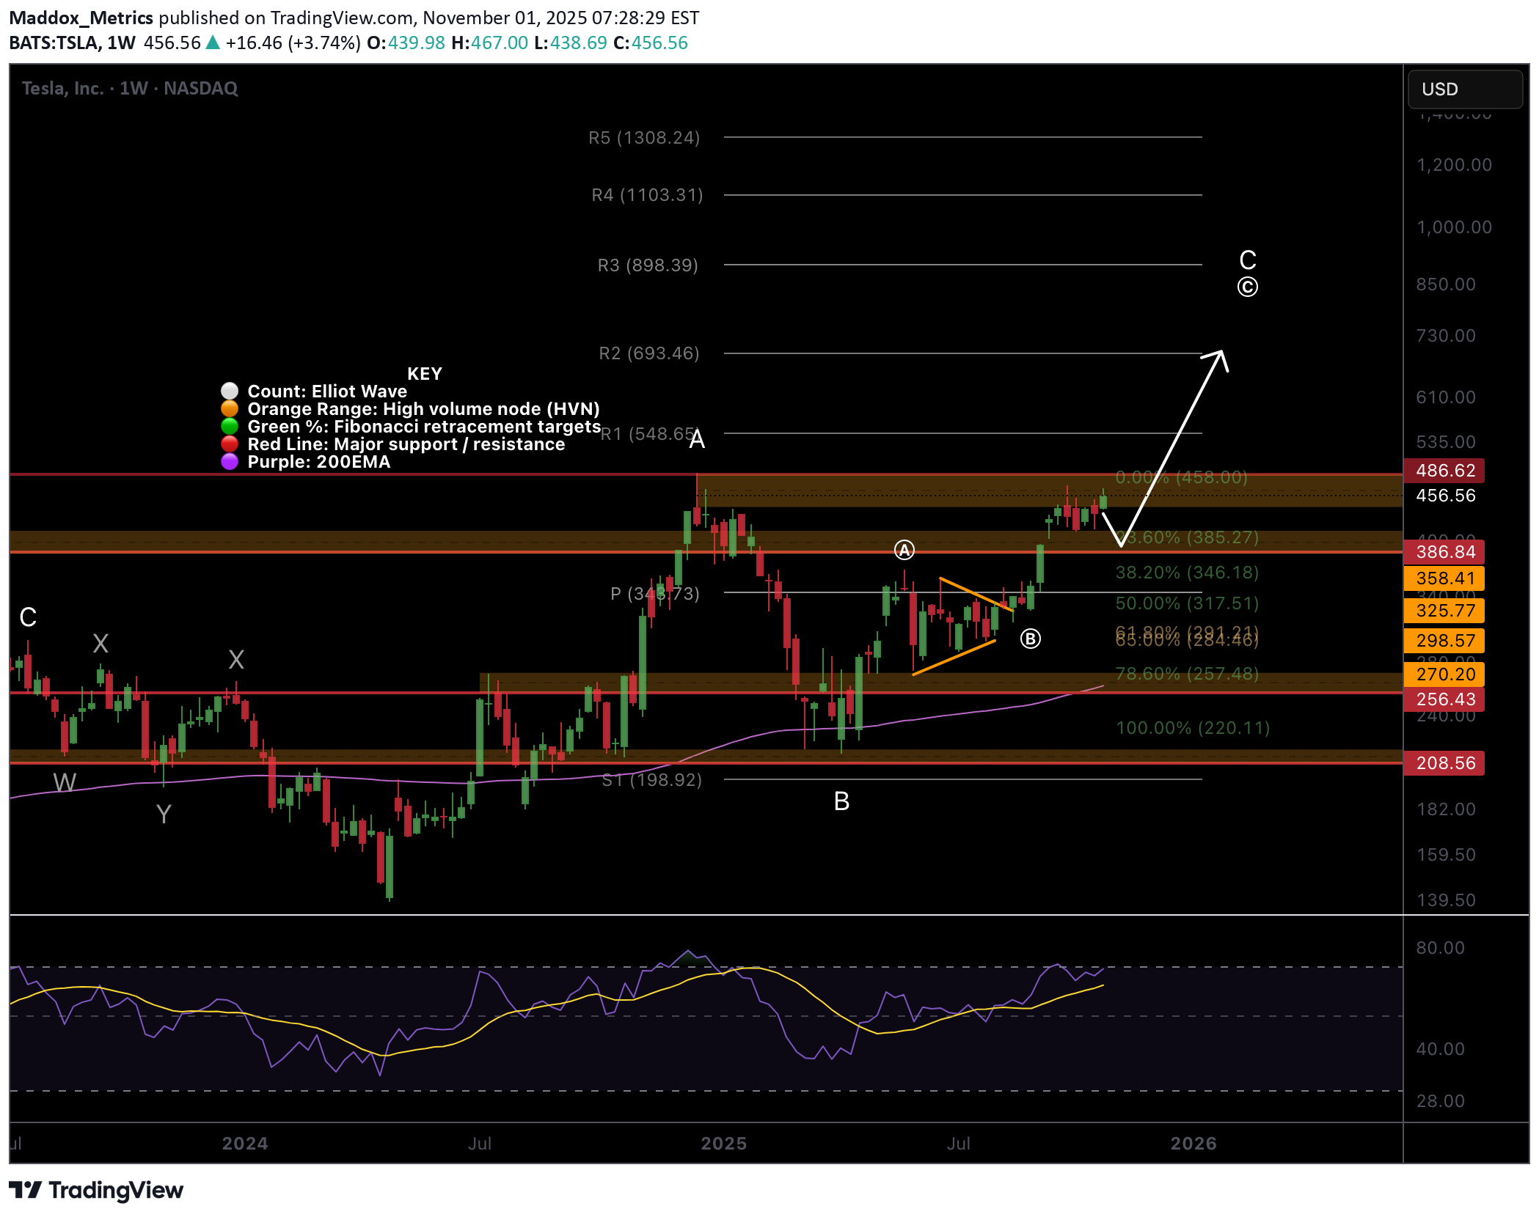Image resolution: width=1539 pixels, height=1217 pixels.
Task: Click the circled C wave target marker
Action: (x=1247, y=287)
